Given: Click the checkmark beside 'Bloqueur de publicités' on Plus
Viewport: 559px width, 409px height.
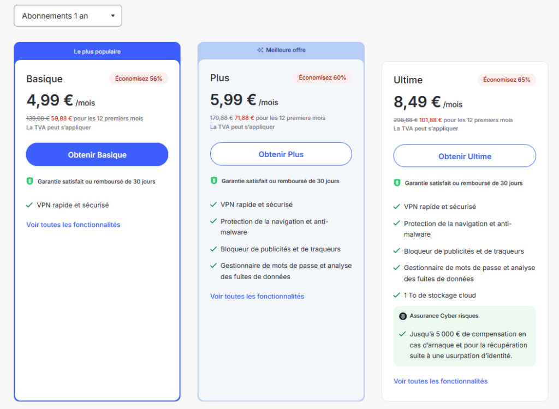Looking at the screenshot, I should point(213,249).
